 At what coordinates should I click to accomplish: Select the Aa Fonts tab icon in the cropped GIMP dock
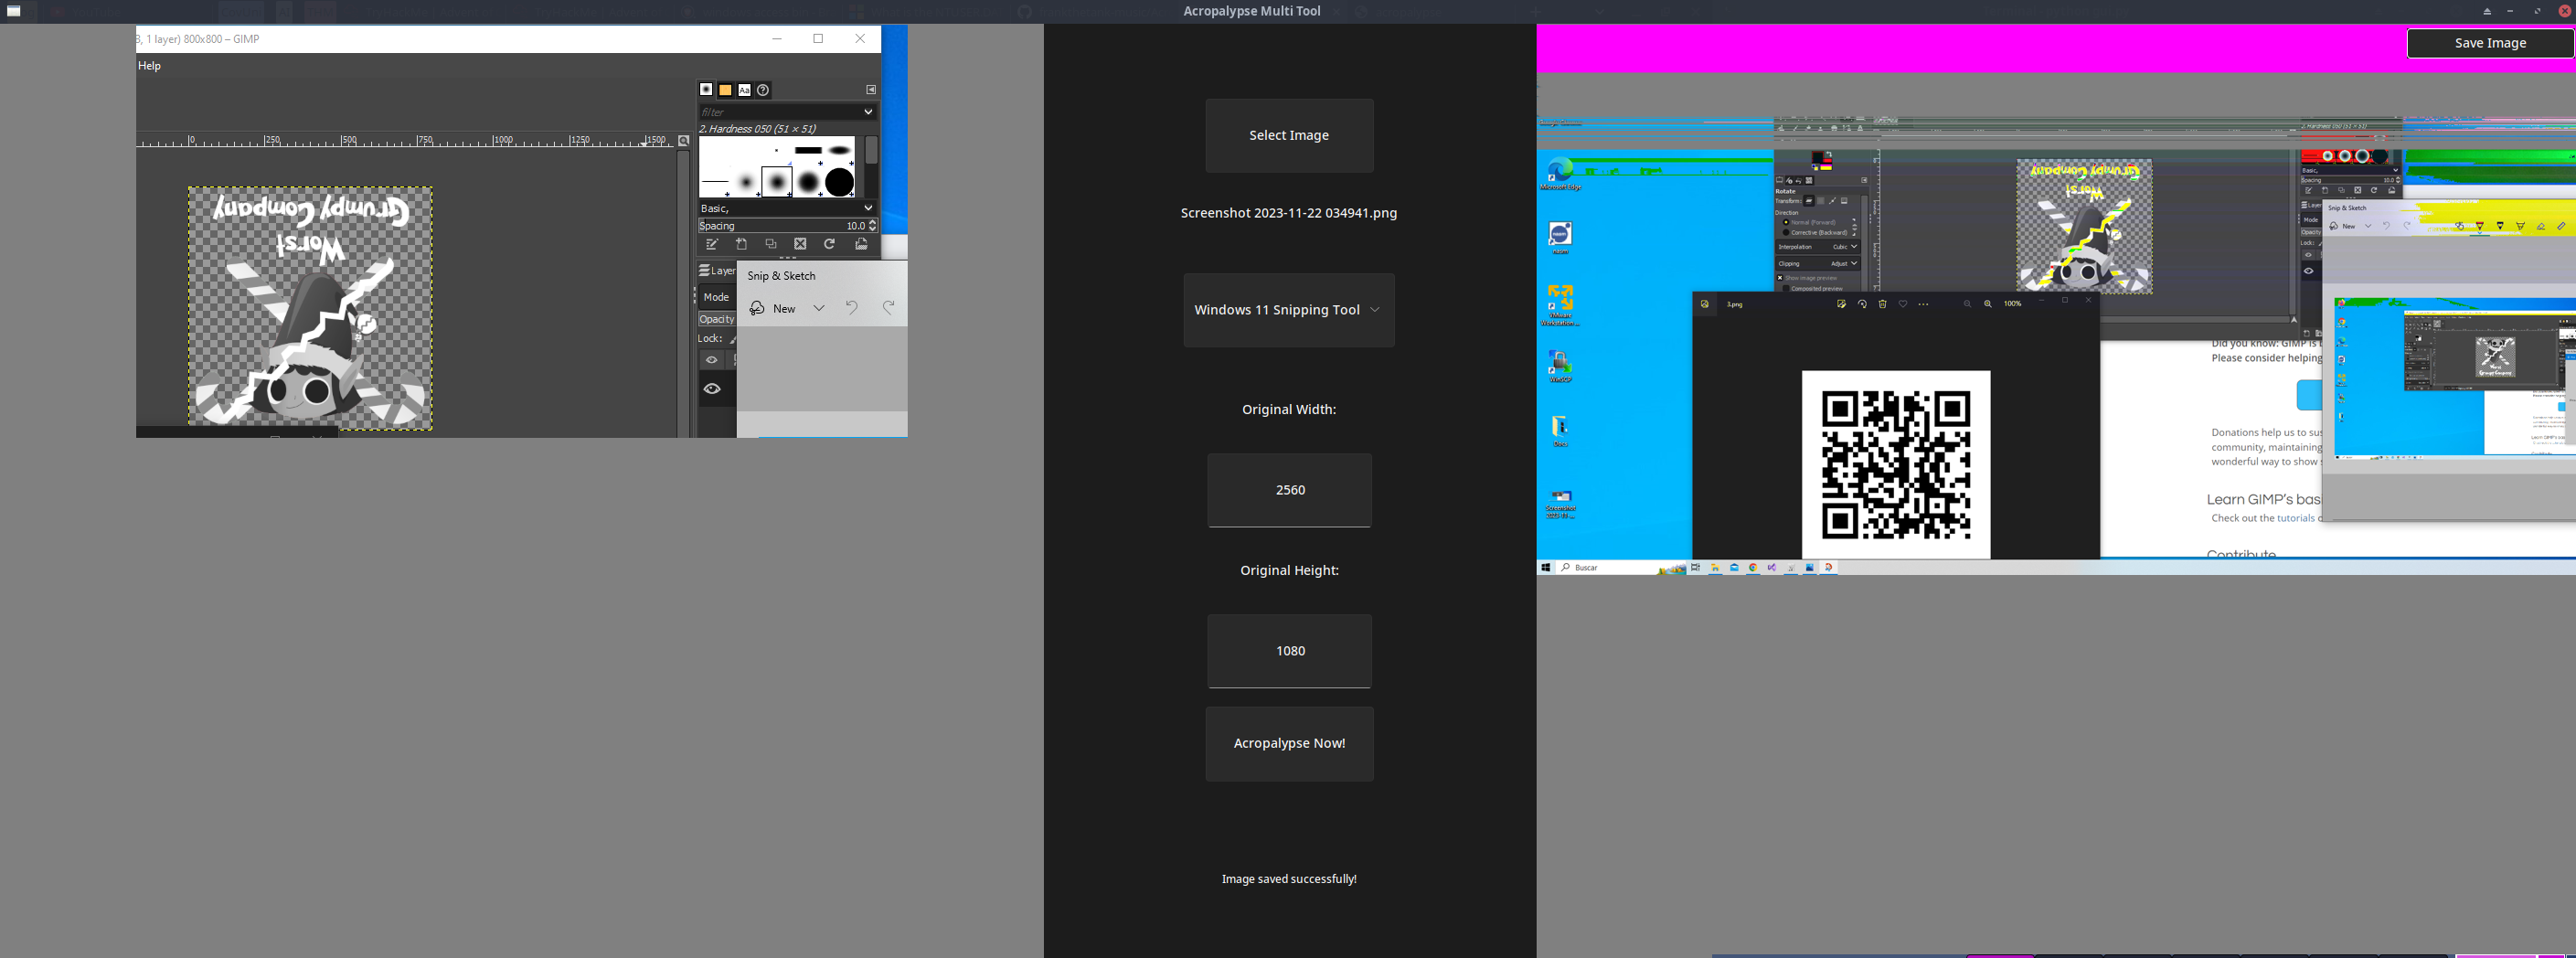pyautogui.click(x=744, y=90)
